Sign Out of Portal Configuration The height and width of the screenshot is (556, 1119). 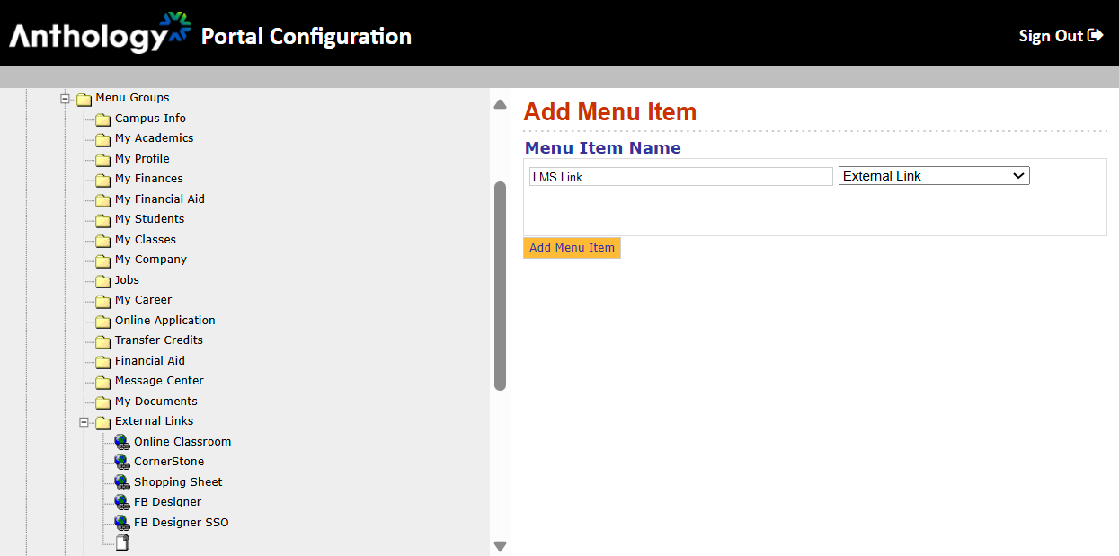(x=1061, y=36)
